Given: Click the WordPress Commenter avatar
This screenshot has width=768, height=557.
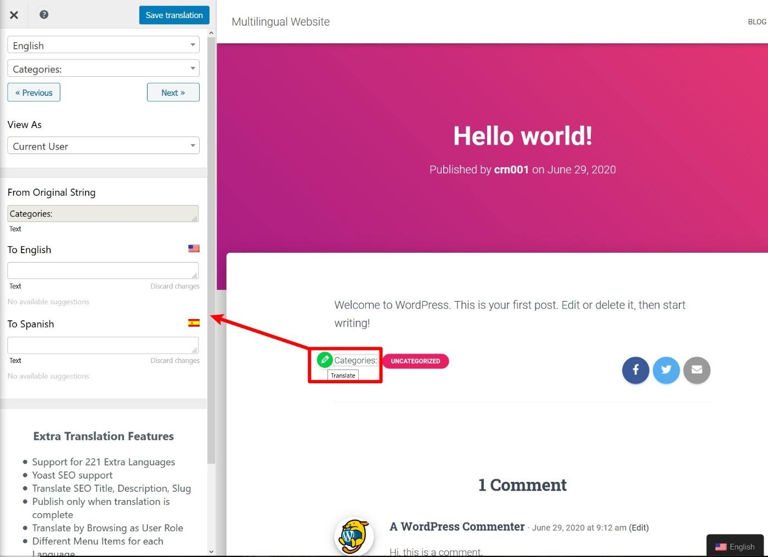Looking at the screenshot, I should click(x=354, y=536).
